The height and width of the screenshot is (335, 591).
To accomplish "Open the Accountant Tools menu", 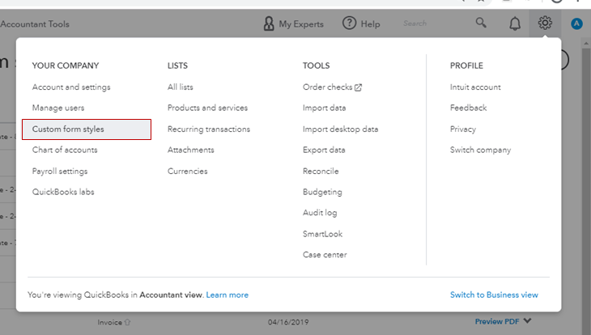I will [x=35, y=24].
